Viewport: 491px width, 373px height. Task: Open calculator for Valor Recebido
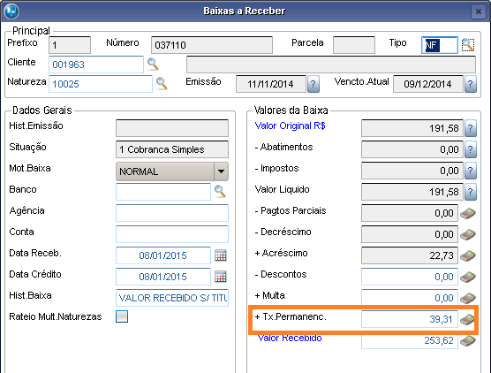tap(468, 340)
